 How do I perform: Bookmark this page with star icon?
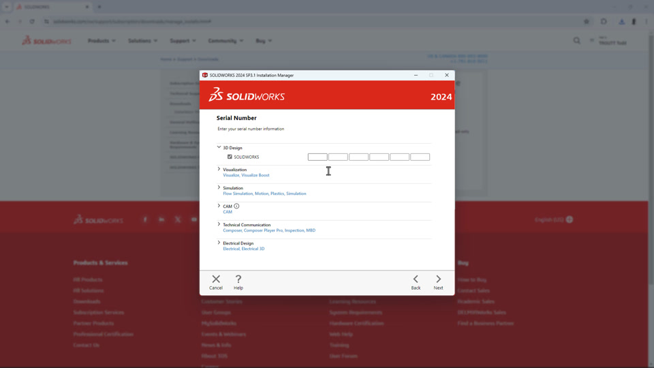tap(587, 21)
